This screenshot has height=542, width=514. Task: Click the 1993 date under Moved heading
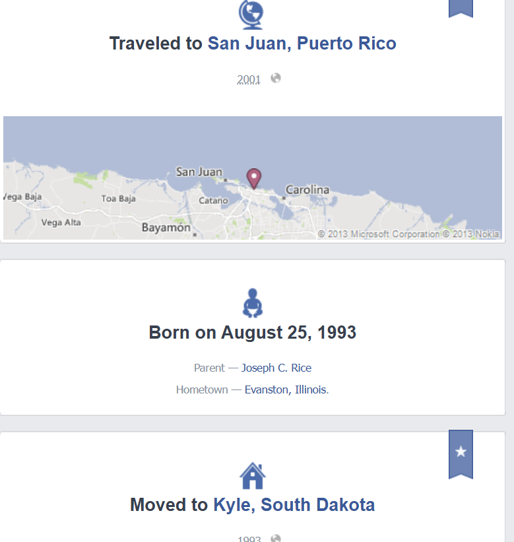point(249,539)
